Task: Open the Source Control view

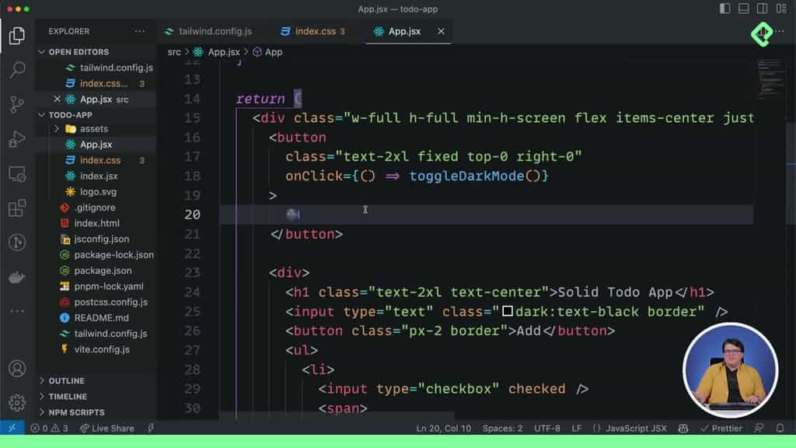Action: pyautogui.click(x=19, y=105)
